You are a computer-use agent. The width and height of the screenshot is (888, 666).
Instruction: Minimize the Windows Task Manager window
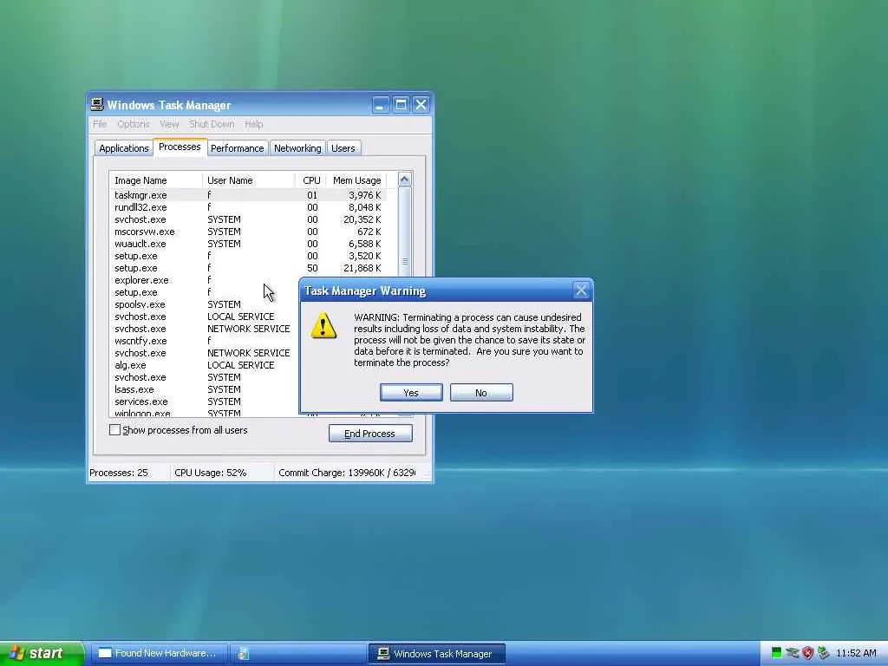[x=381, y=105]
